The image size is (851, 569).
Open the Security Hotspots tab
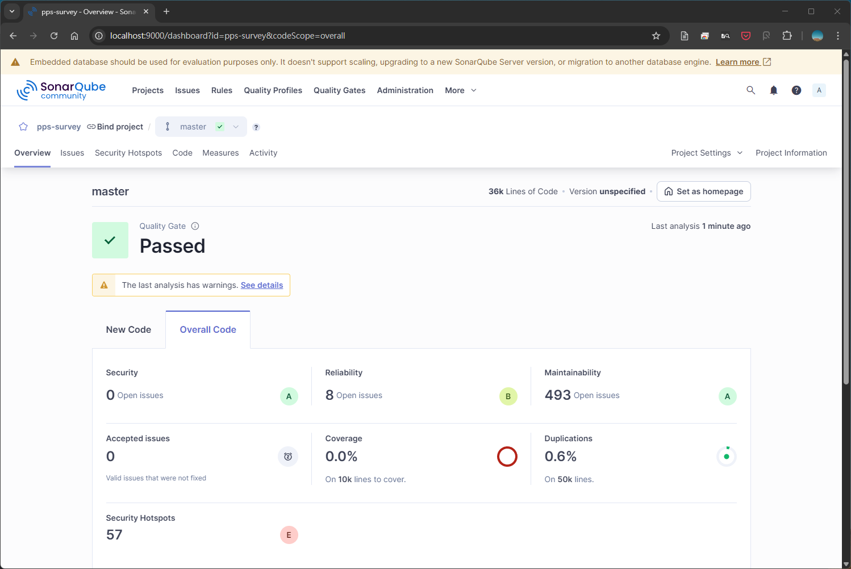point(128,153)
